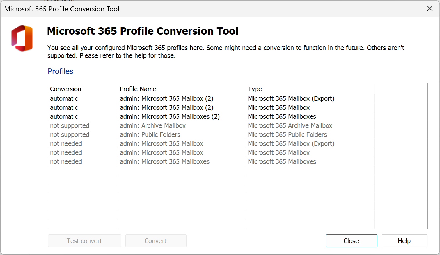Sort by the Profile Name column header
This screenshot has height=255, width=440.
[138, 89]
